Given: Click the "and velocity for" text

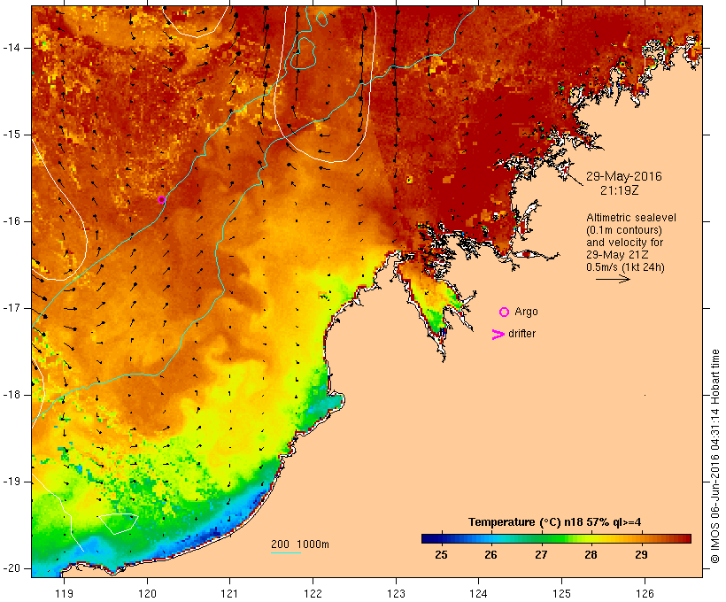Looking at the screenshot, I should coord(624,243).
